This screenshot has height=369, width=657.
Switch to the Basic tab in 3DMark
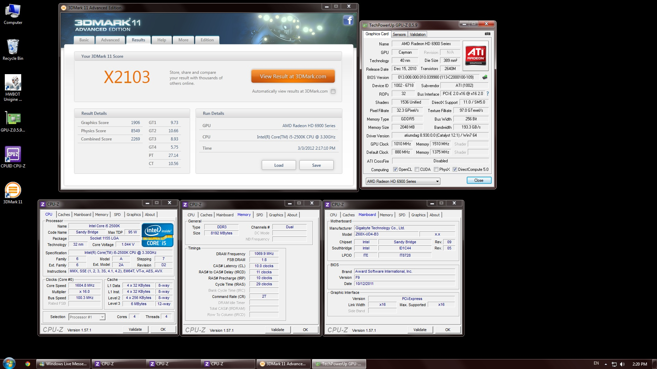point(84,40)
